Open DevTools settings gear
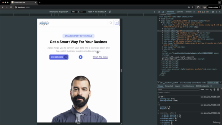The height and width of the screenshot is (125, 222). point(213,12)
